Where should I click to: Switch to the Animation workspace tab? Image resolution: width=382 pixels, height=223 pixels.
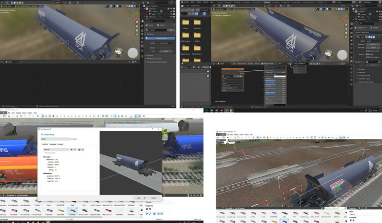click(276, 2)
